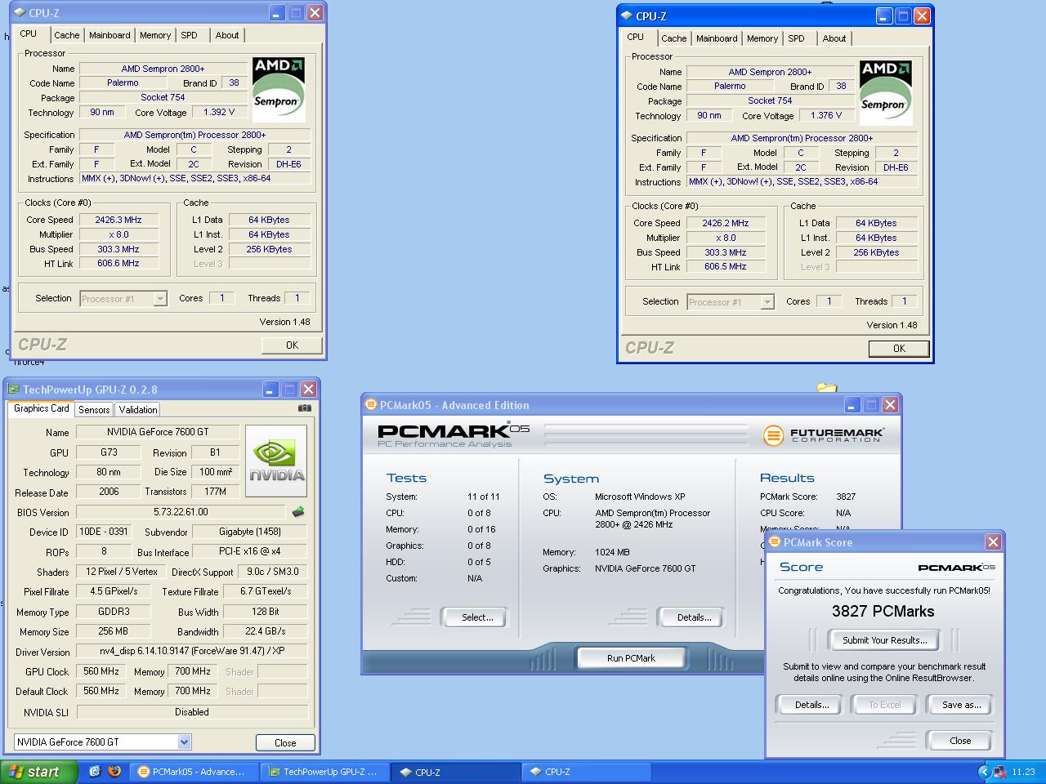Click the Name field AMD Sempron 2800+ in right CPU-Z
Image resolution: width=1046 pixels, height=784 pixels.
pyautogui.click(x=770, y=72)
